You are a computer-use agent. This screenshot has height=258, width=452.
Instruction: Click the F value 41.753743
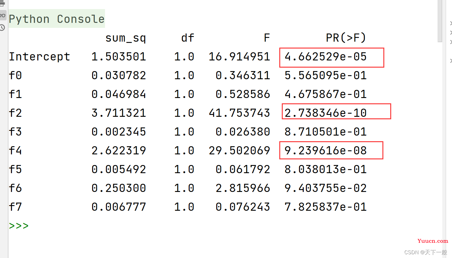coord(239,113)
